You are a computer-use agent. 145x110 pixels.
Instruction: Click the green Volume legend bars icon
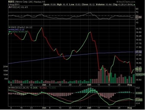click(10, 32)
